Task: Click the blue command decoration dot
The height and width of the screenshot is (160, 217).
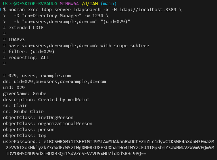Action: (1, 9)
